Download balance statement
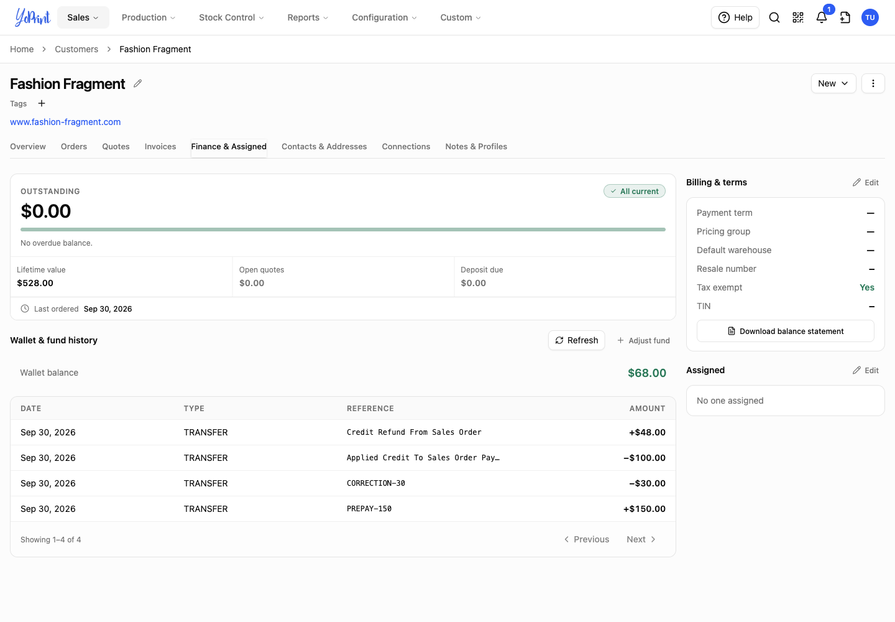The height and width of the screenshot is (622, 895). click(786, 331)
